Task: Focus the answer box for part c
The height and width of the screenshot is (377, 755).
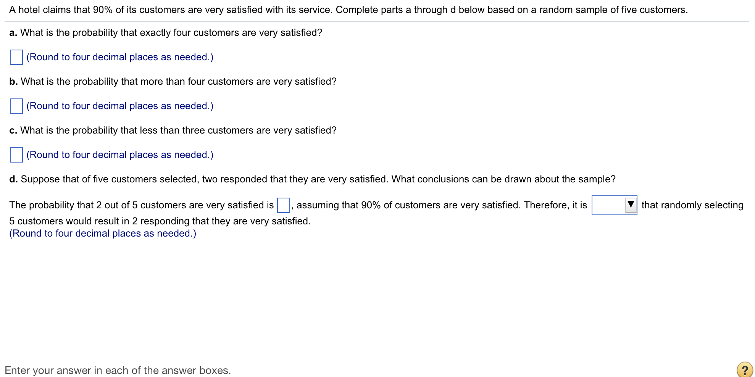Action: [16, 155]
